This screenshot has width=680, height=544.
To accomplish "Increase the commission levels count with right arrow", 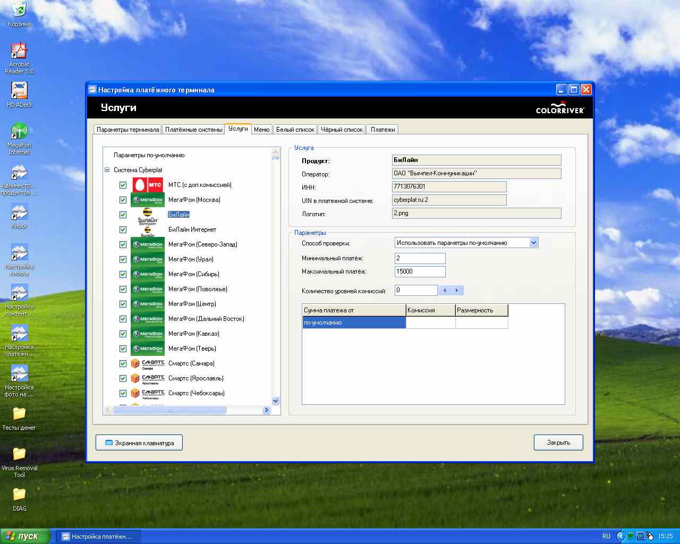I will tap(457, 290).
